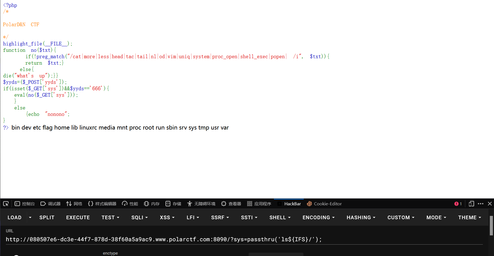Open the TEST dropdown menu
This screenshot has height=256, width=494.
pos(110,218)
